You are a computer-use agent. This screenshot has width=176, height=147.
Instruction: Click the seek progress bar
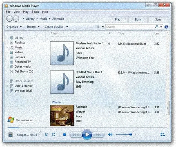pyautogui.click(x=87, y=128)
